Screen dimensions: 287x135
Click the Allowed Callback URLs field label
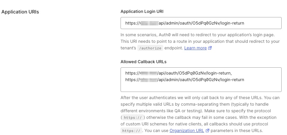point(143,62)
